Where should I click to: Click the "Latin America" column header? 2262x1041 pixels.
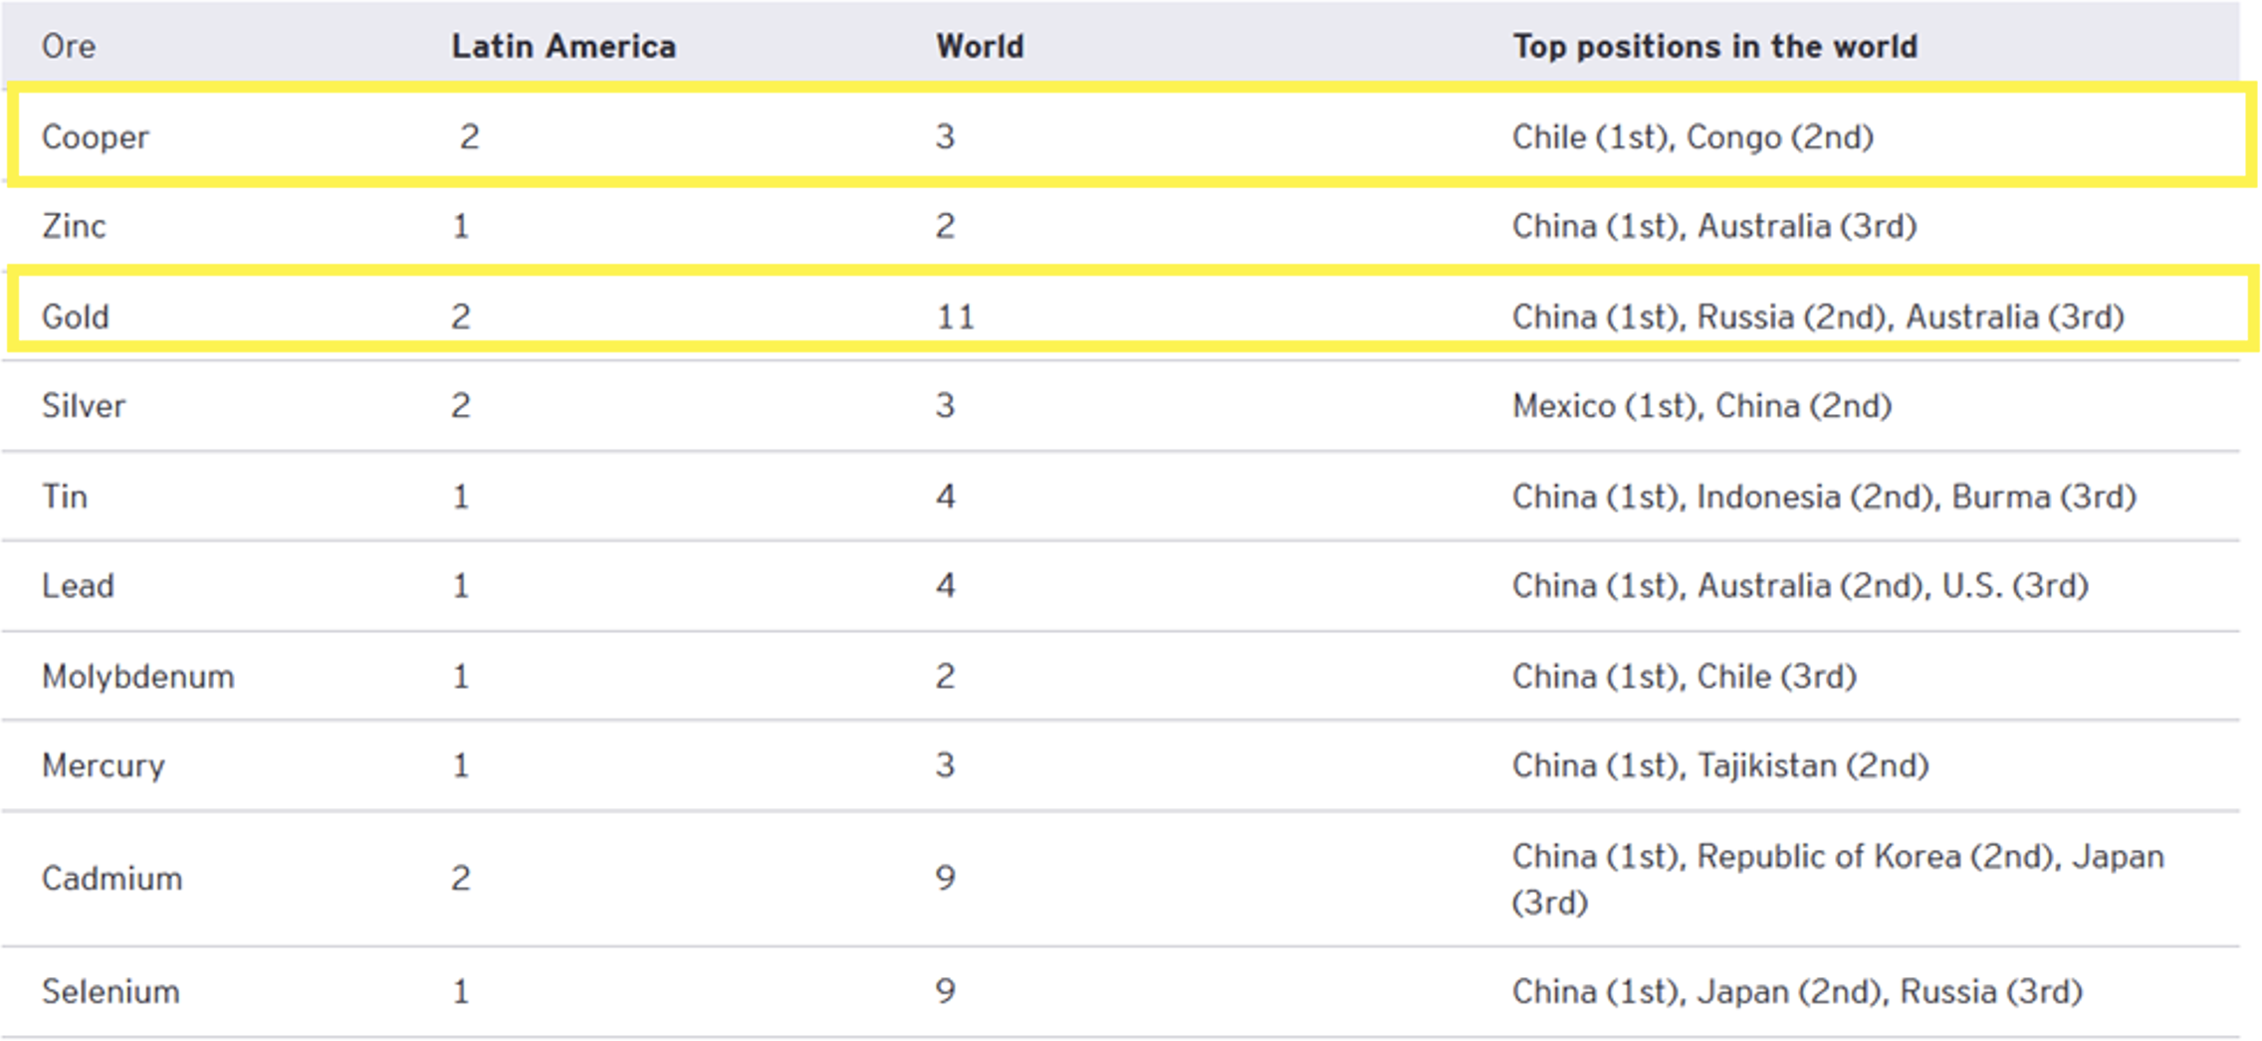[564, 47]
